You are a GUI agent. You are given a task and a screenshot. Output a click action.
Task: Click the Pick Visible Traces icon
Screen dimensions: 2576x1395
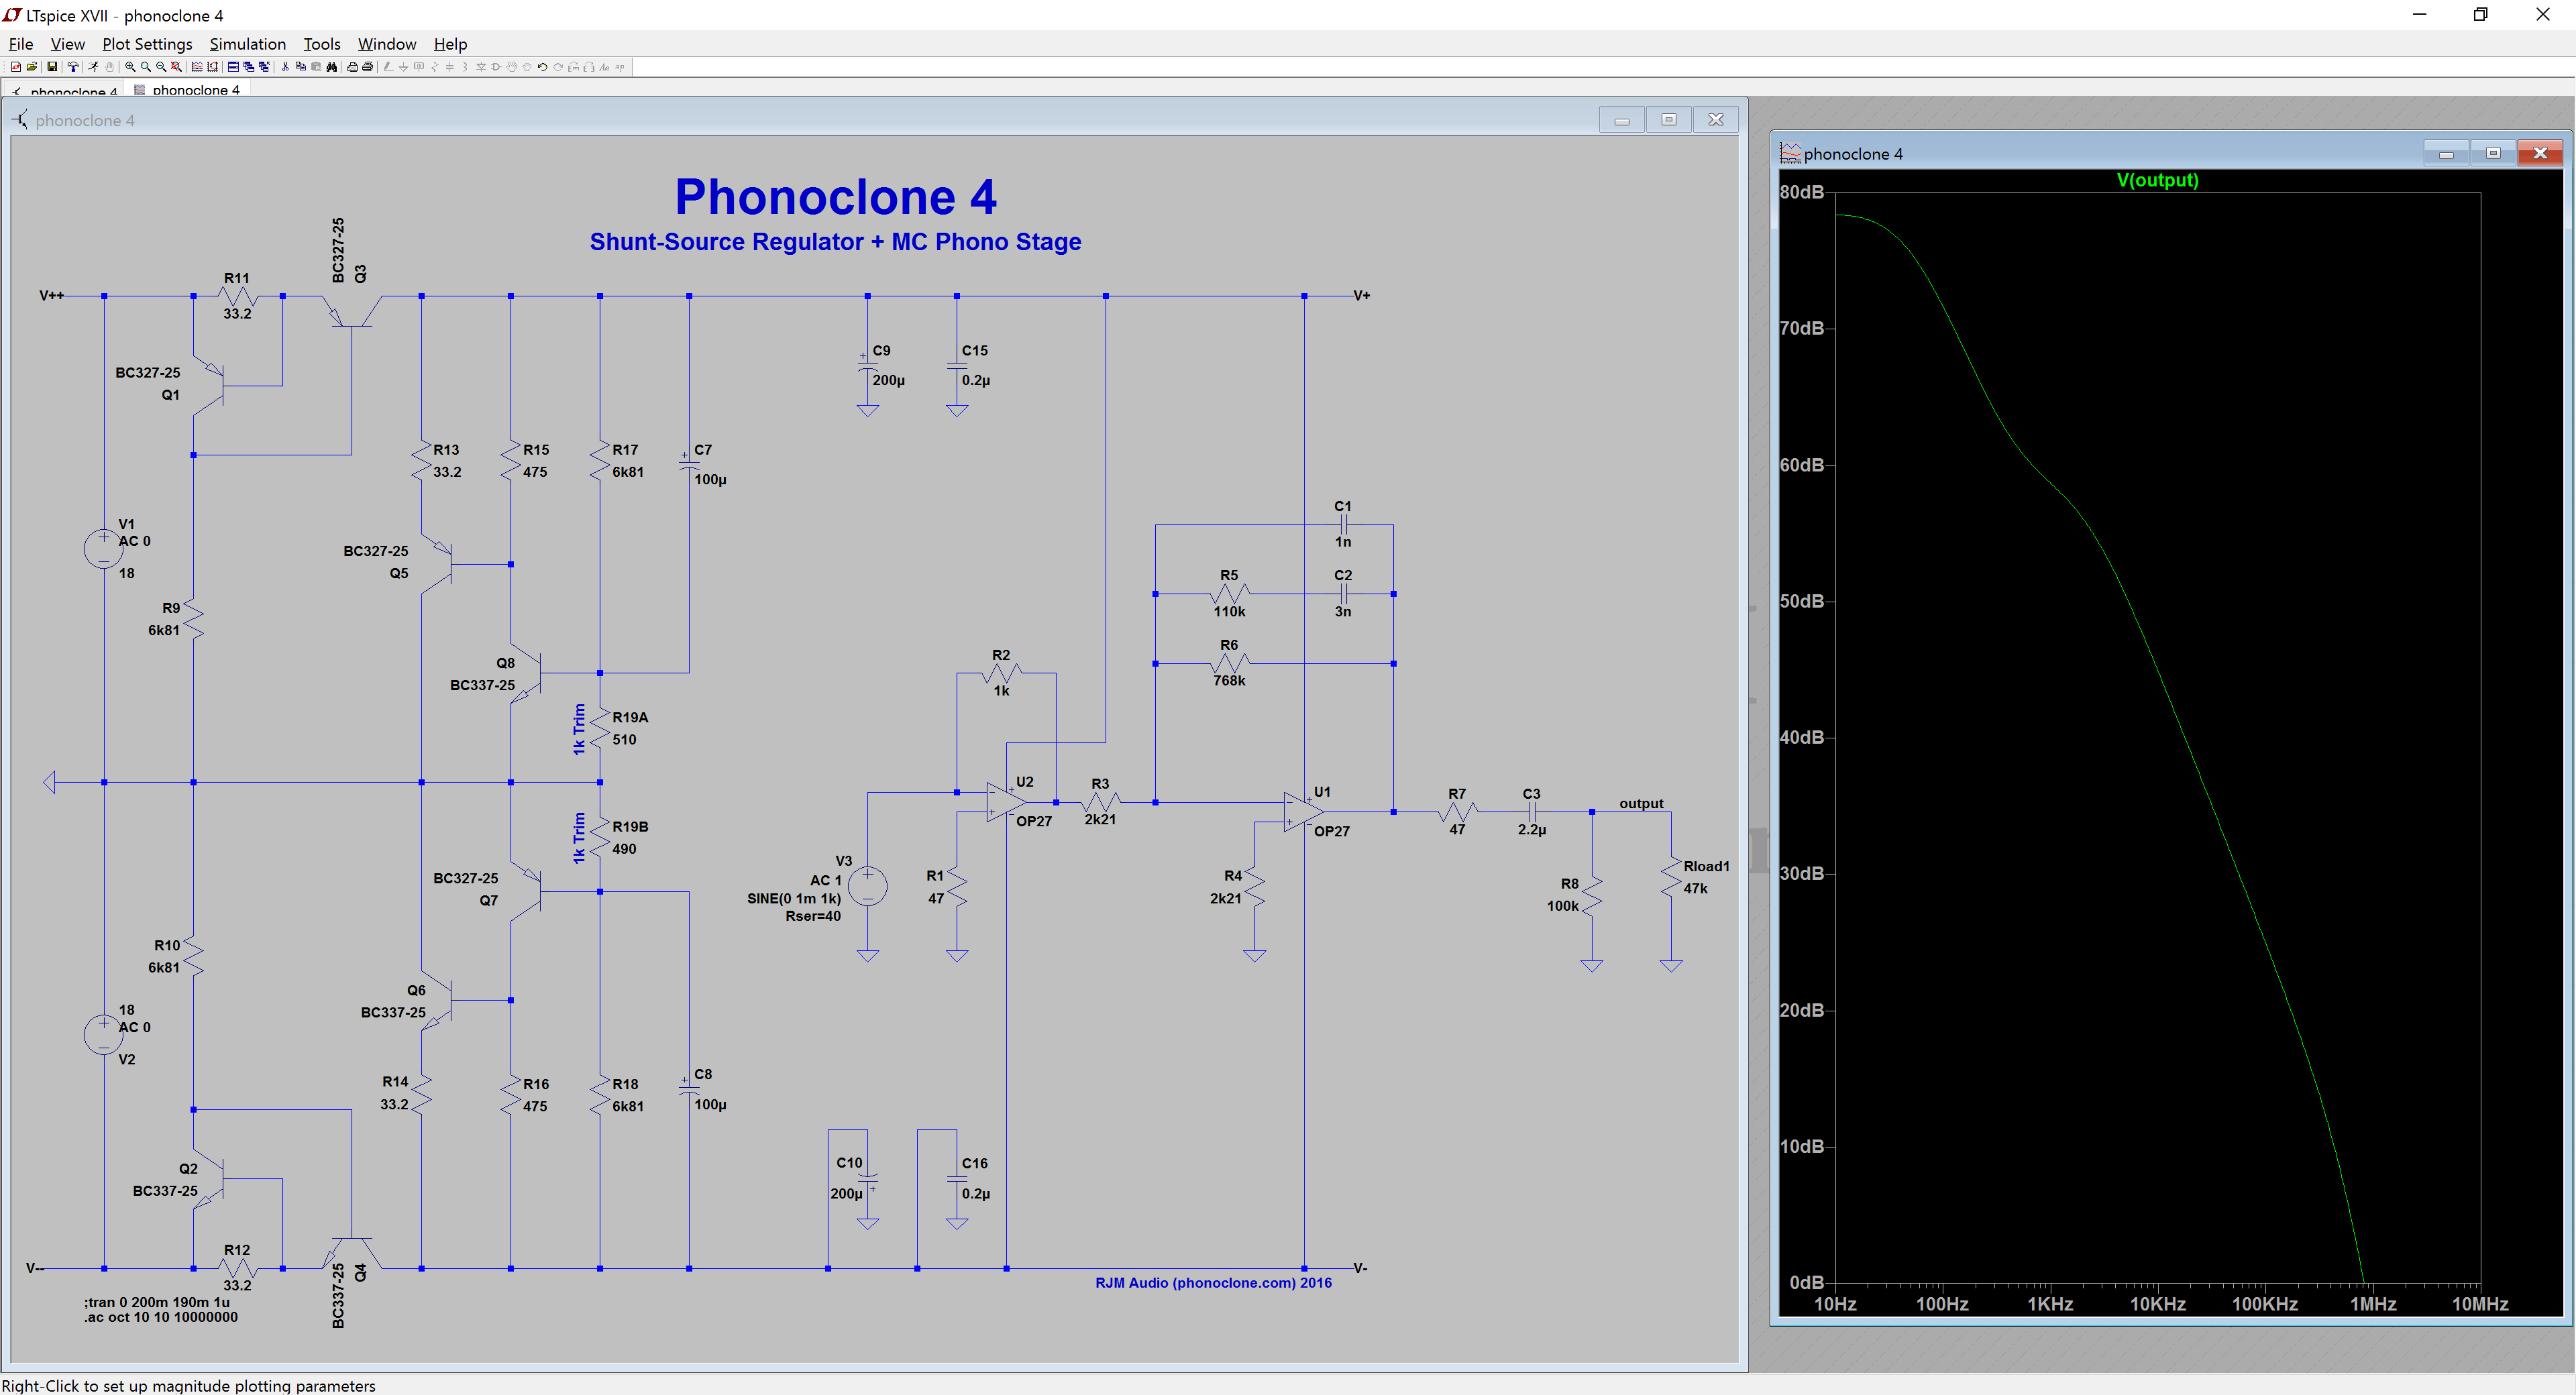[x=197, y=67]
